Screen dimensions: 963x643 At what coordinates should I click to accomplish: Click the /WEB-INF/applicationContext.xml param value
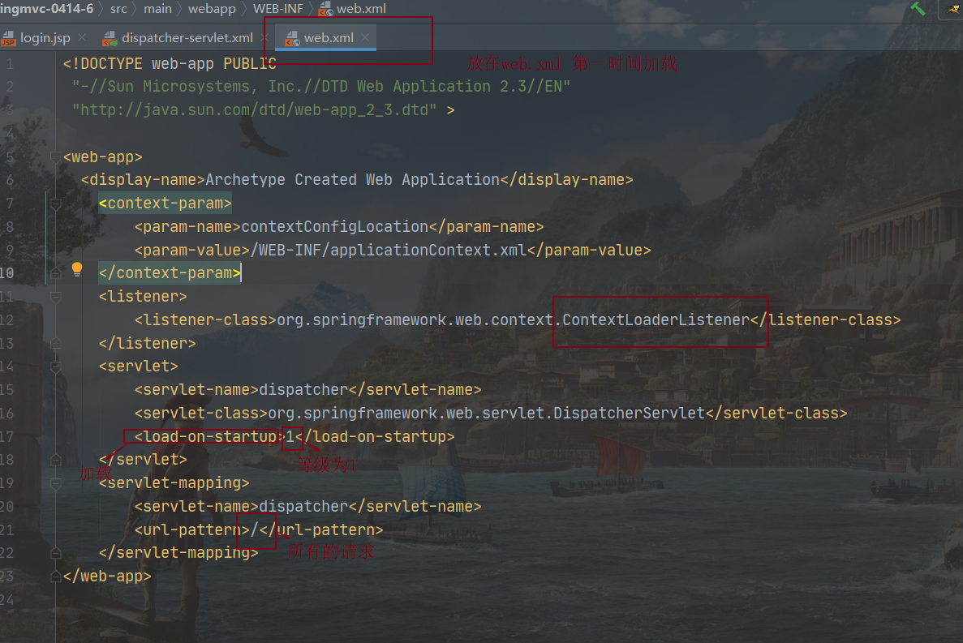(x=388, y=250)
